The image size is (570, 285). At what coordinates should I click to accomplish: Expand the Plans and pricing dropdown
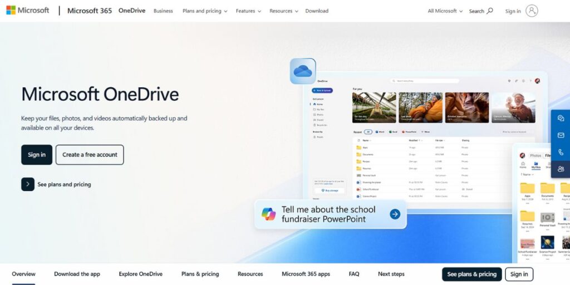click(205, 11)
